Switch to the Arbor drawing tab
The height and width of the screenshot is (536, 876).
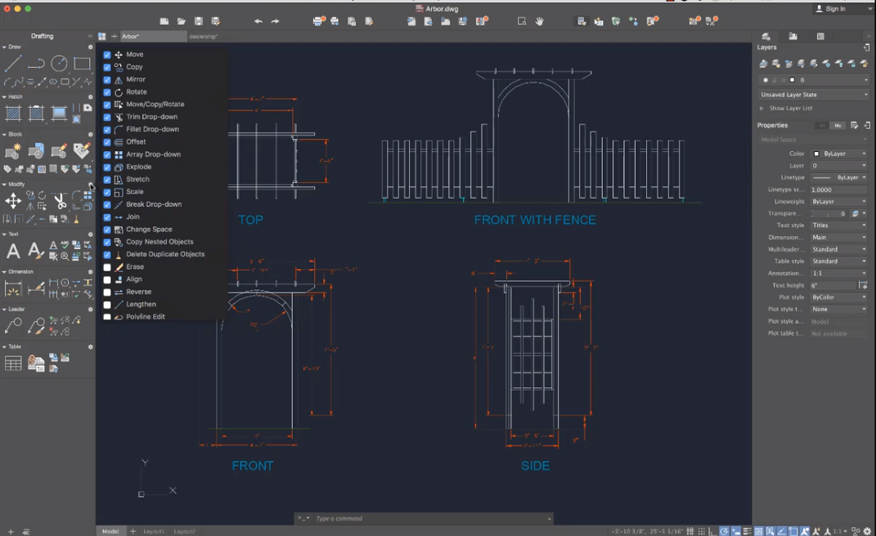153,36
